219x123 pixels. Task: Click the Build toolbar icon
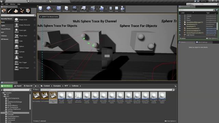102,9
